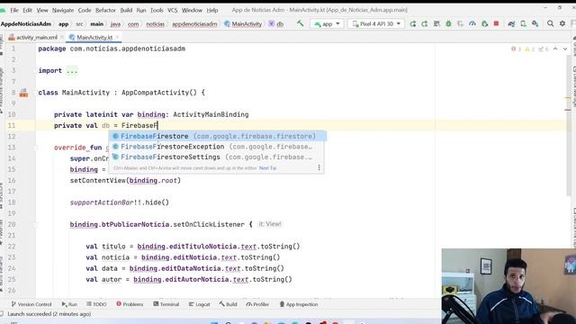Open the Terminal tool window
Image resolution: width=576 pixels, height=324 pixels.
click(x=166, y=304)
